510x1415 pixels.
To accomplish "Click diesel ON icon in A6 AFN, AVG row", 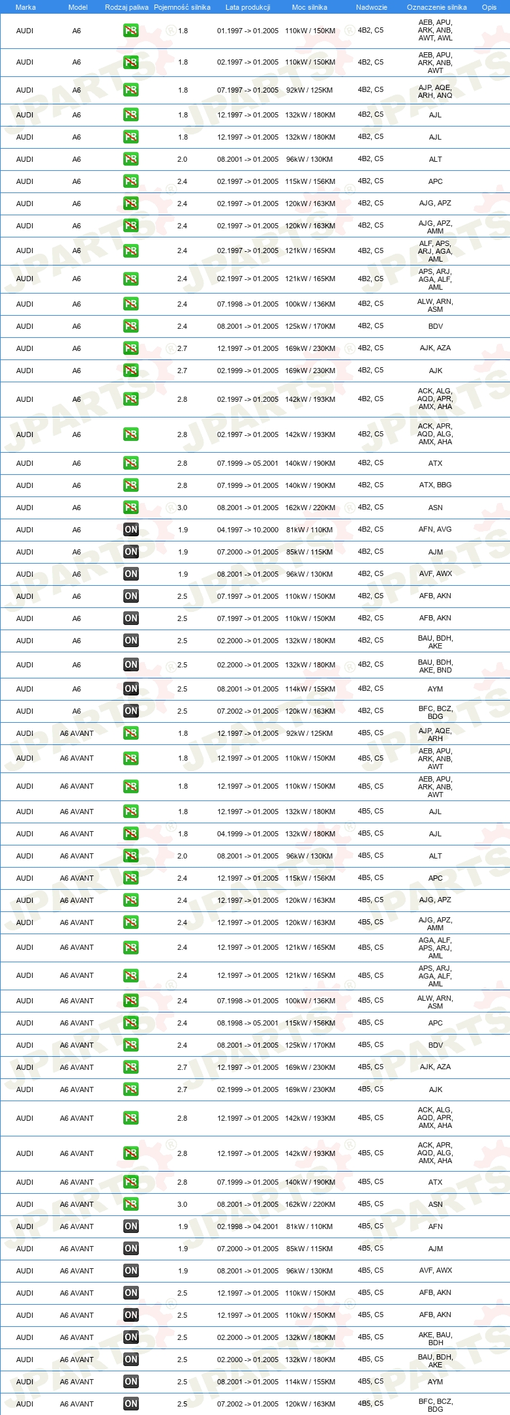I will click(x=131, y=530).
